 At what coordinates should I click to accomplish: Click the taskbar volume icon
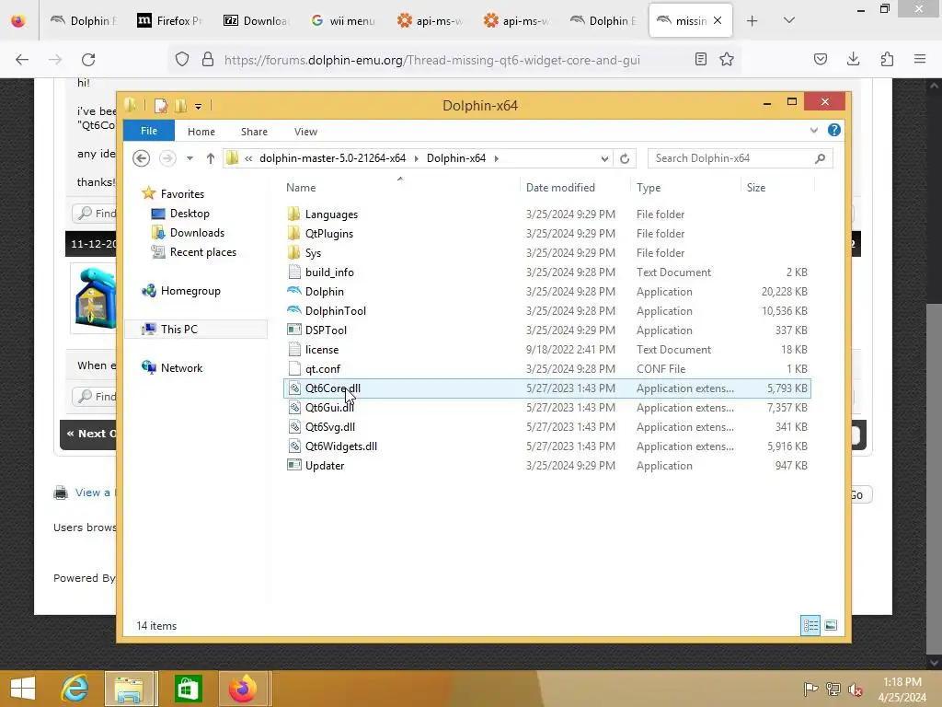tap(856, 689)
